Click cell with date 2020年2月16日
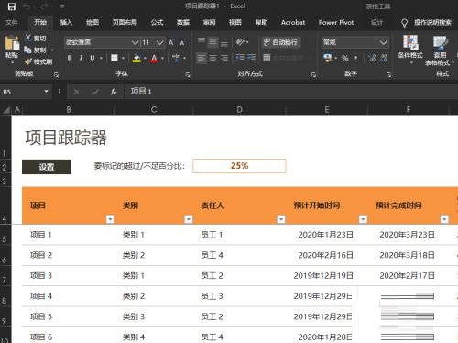The image size is (458, 343). (x=327, y=255)
